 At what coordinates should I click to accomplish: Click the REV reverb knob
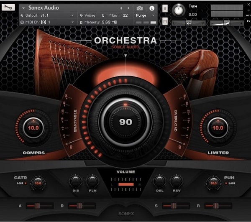click(176, 181)
